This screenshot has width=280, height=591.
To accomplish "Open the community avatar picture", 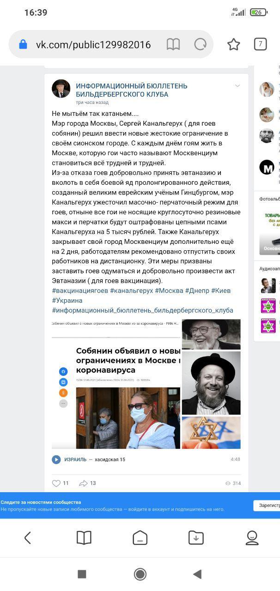I will 61,89.
